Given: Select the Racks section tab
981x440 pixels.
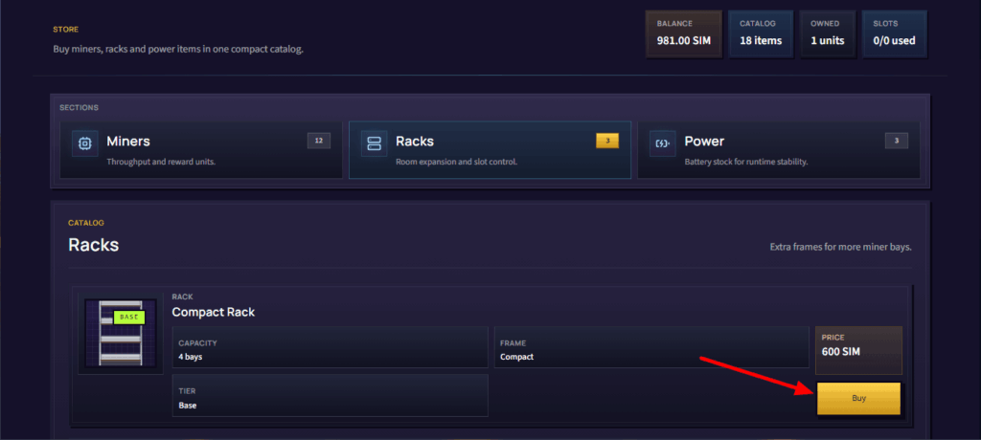Looking at the screenshot, I should coord(490,150).
